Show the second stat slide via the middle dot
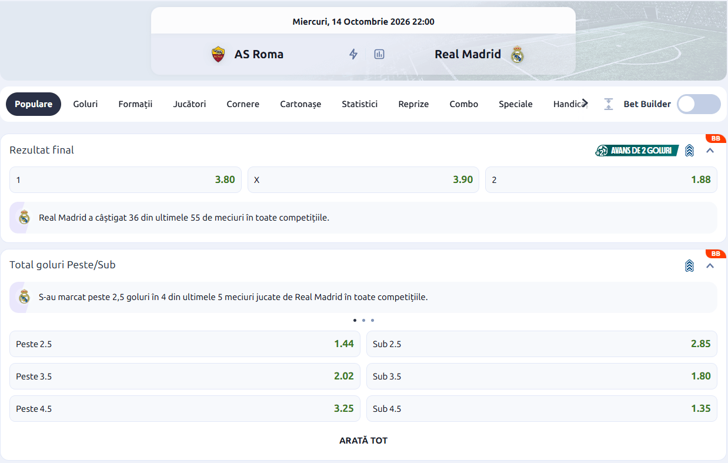The width and height of the screenshot is (728, 463). tap(363, 321)
